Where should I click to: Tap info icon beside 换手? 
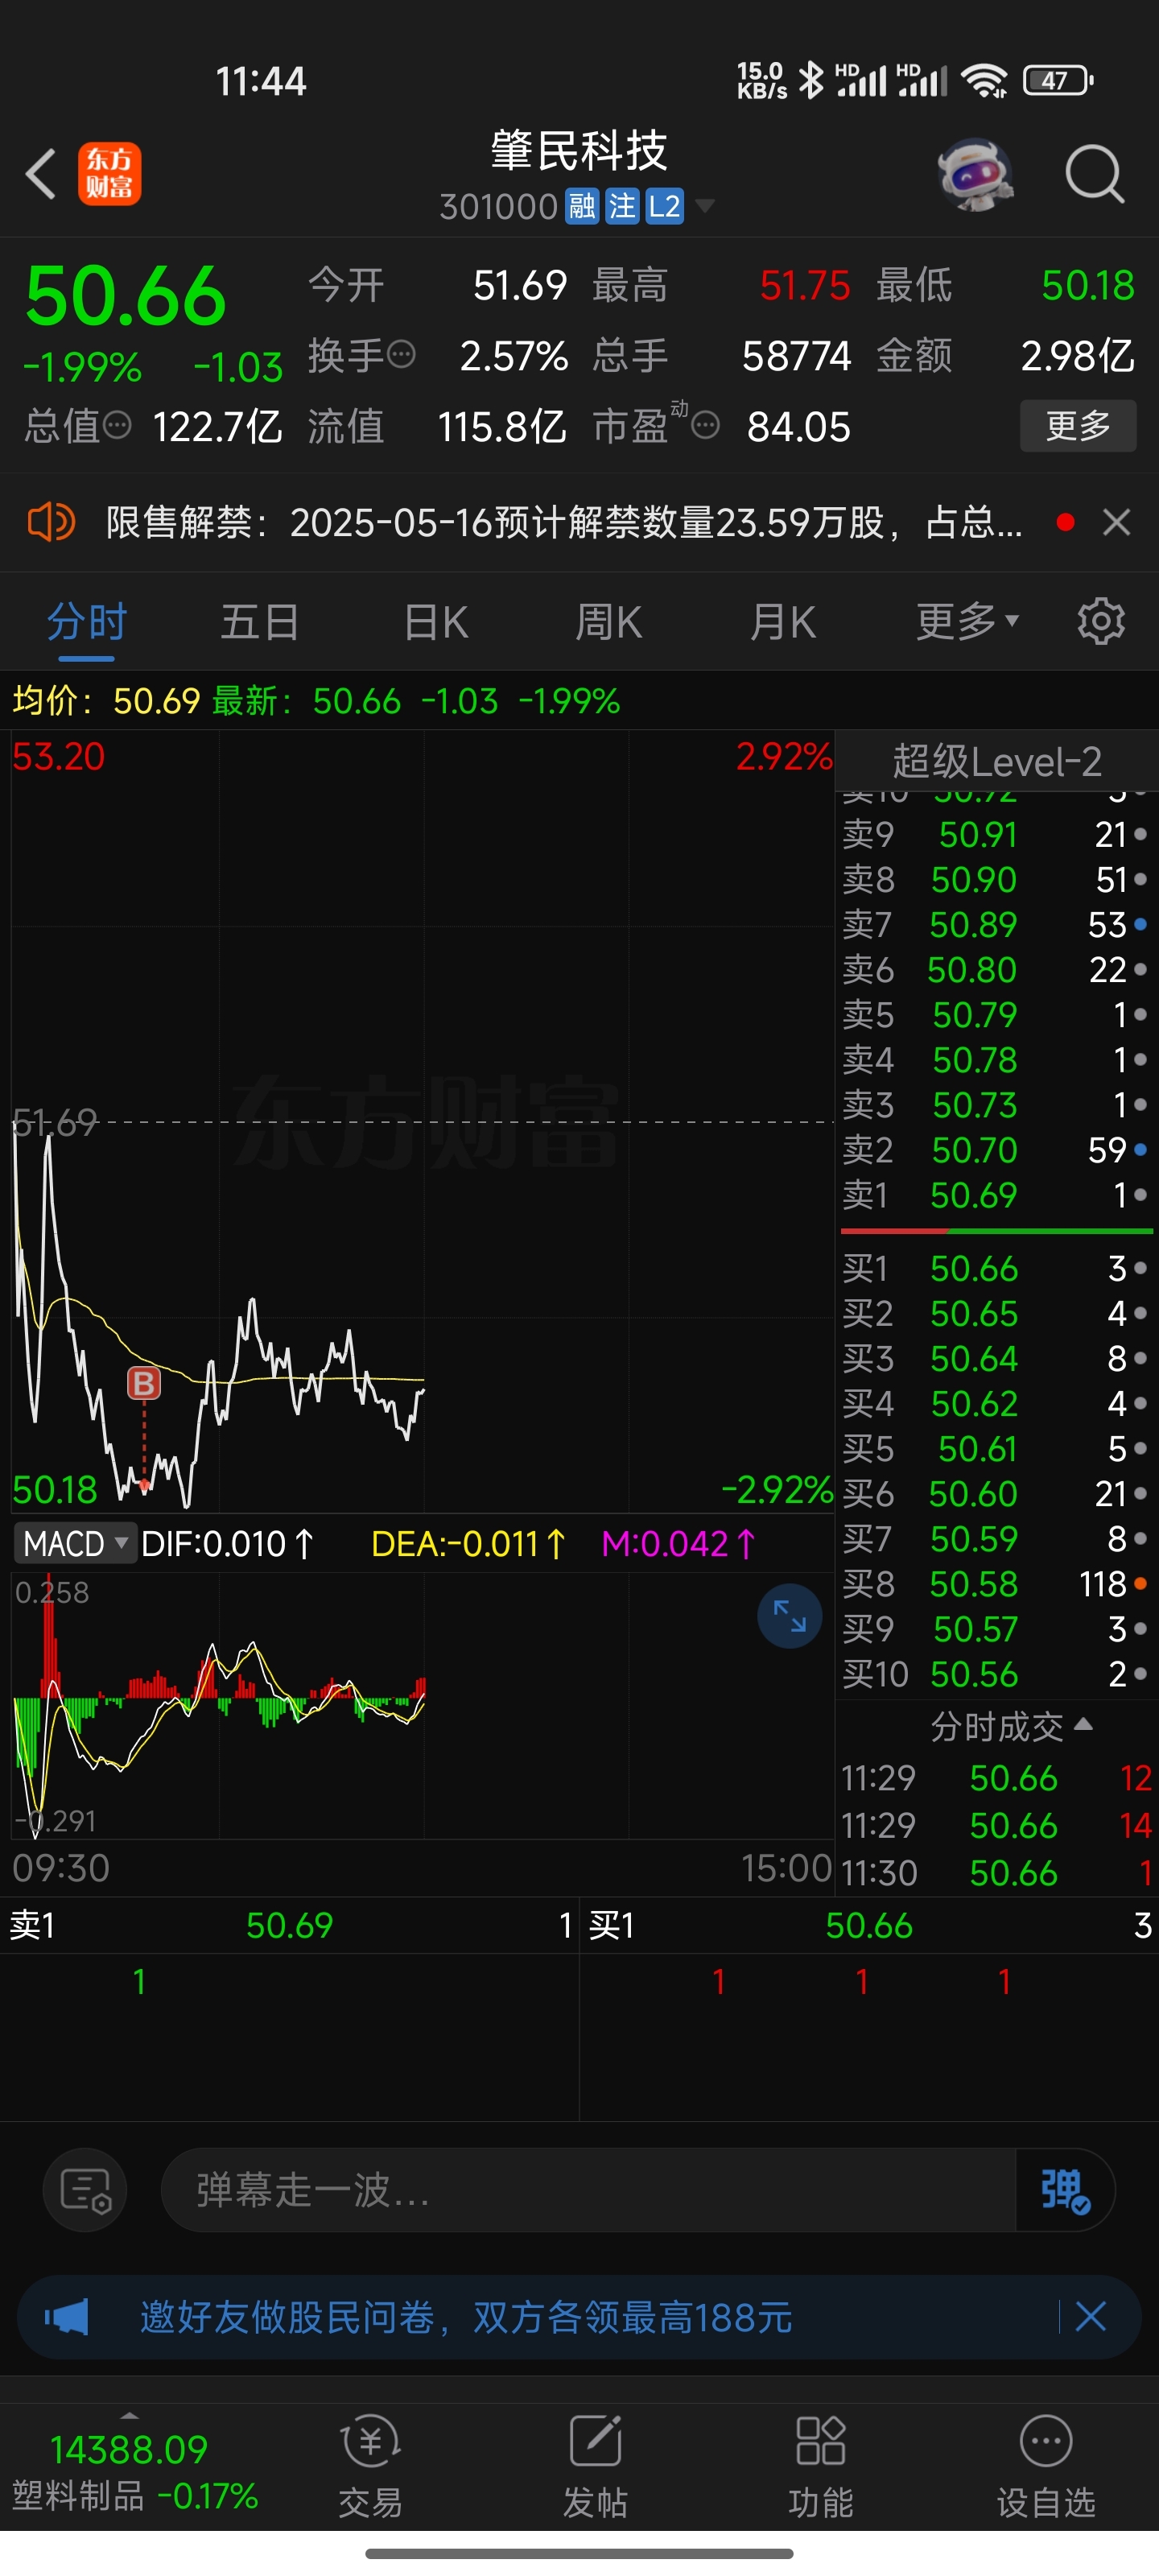[401, 354]
